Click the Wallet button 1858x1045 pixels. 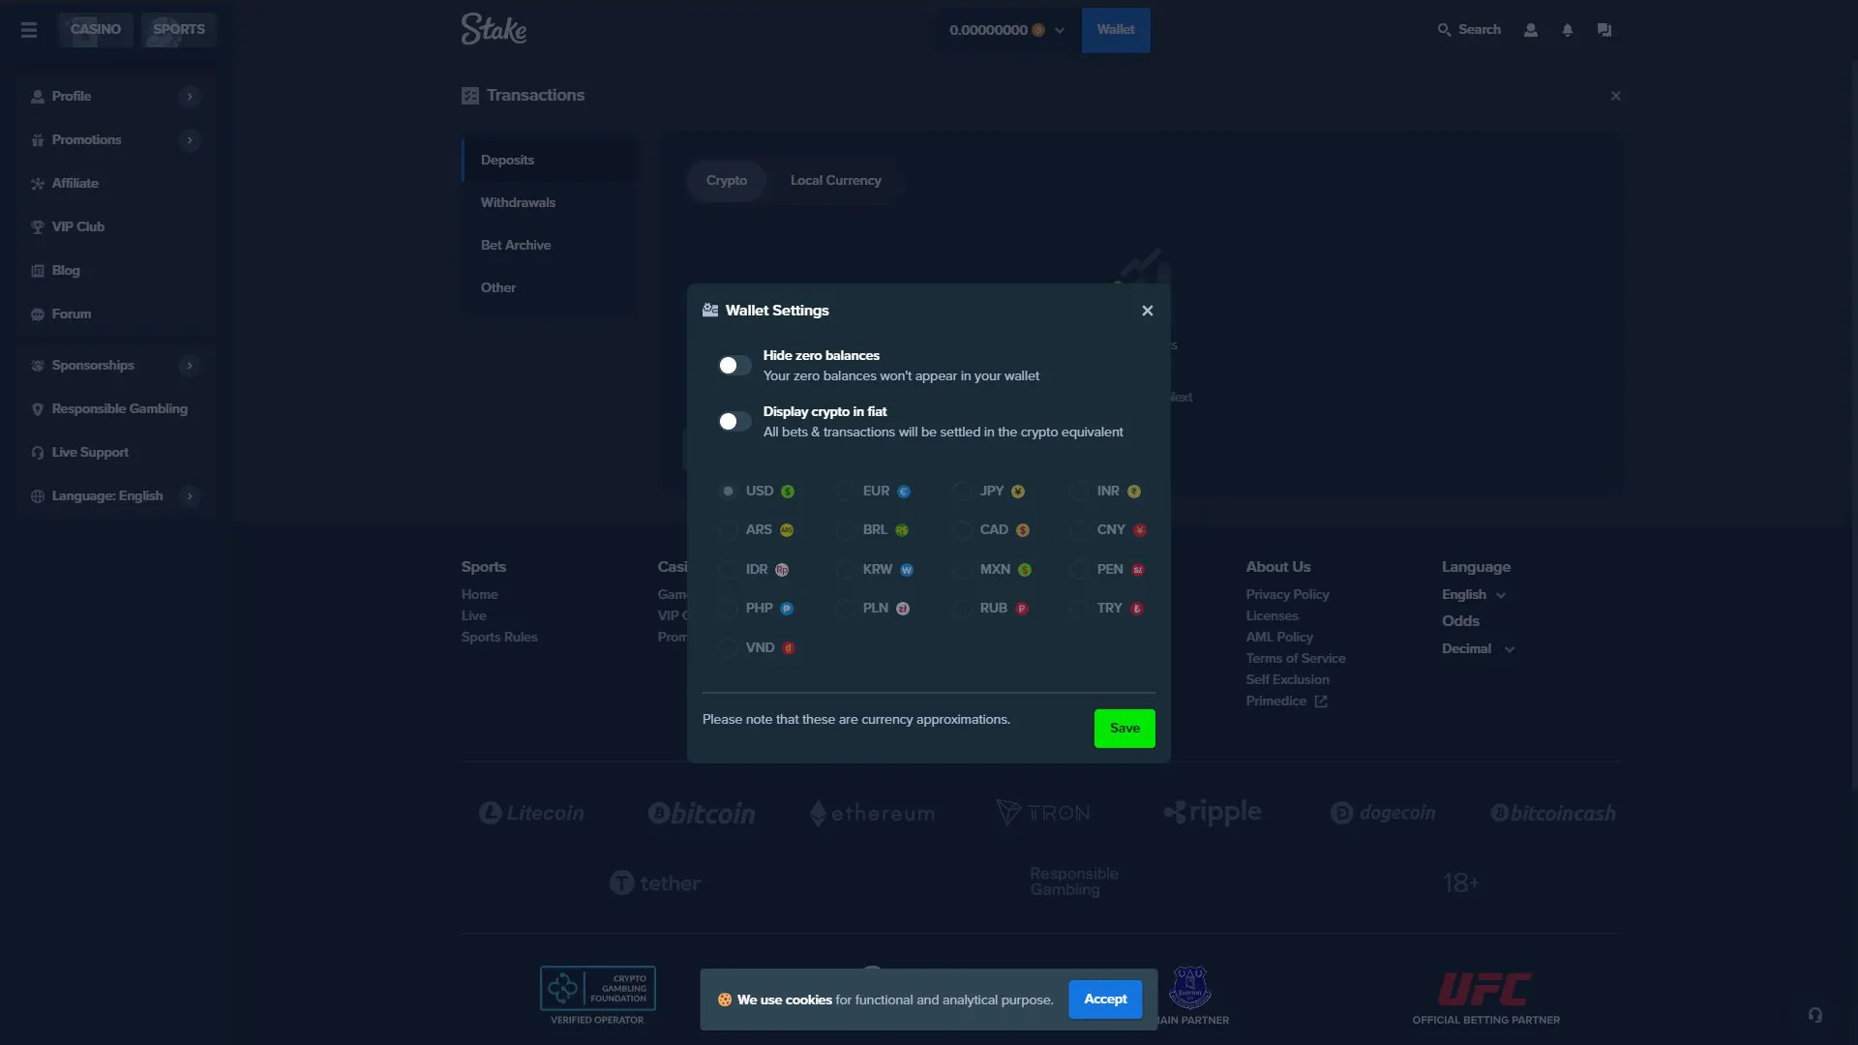[x=1116, y=30]
